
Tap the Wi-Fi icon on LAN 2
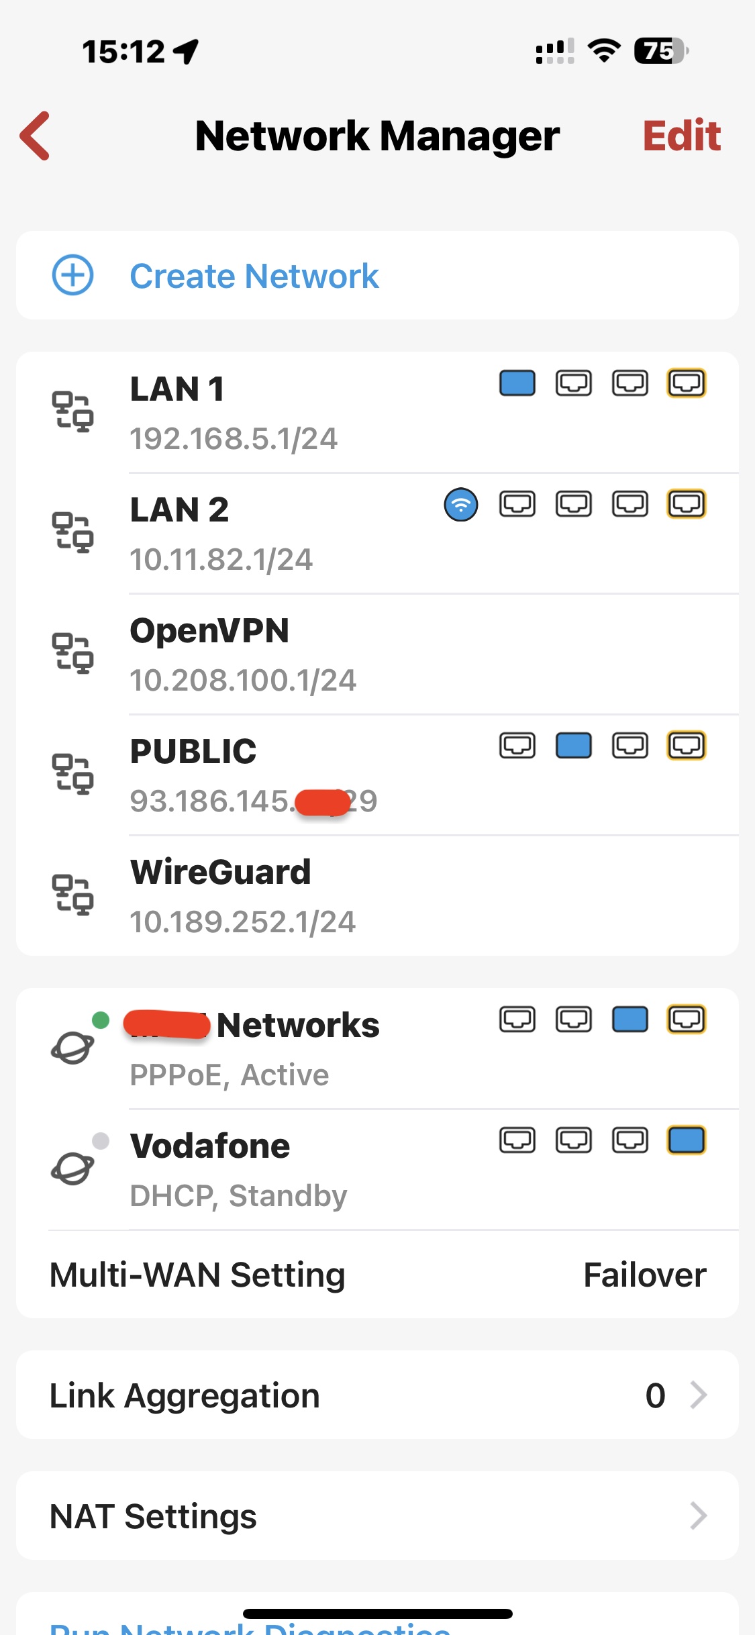461,505
